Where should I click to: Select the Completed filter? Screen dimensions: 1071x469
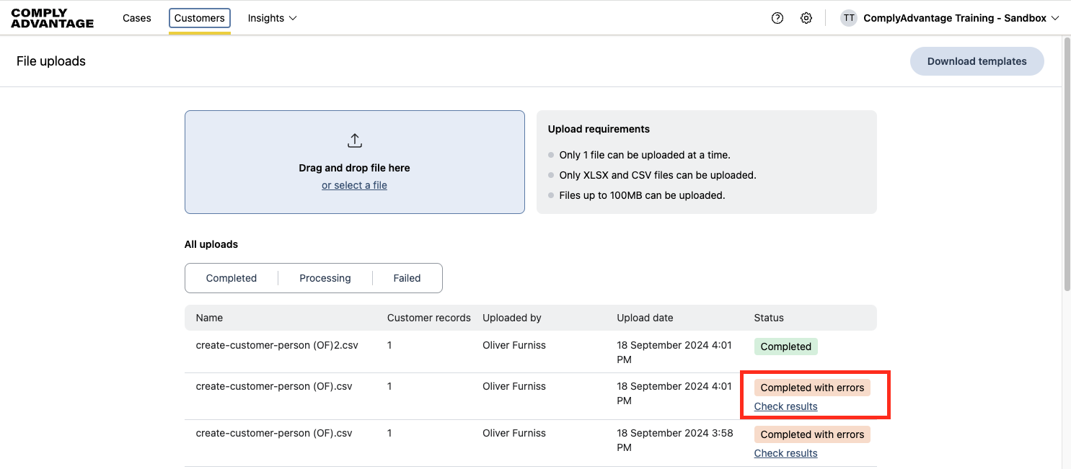231,277
